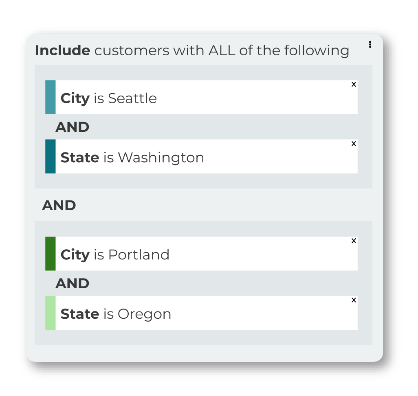The width and height of the screenshot is (418, 396).
Task: Click the bold Include label in header
Action: tap(63, 50)
